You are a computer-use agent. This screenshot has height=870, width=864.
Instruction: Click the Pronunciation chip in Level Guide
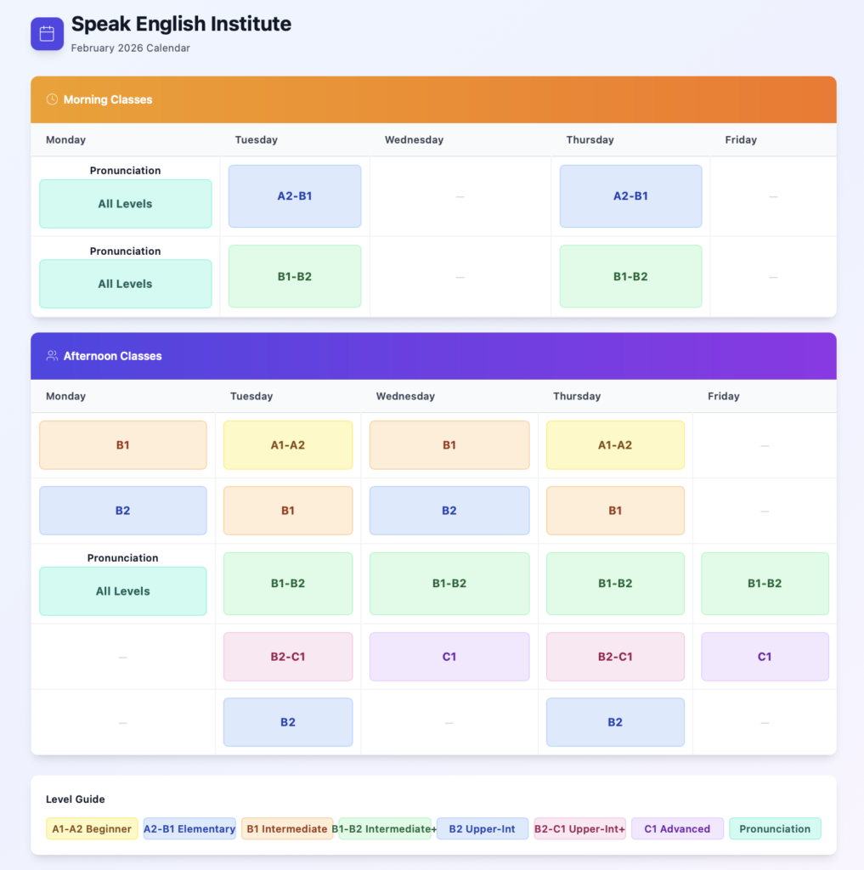click(x=775, y=828)
